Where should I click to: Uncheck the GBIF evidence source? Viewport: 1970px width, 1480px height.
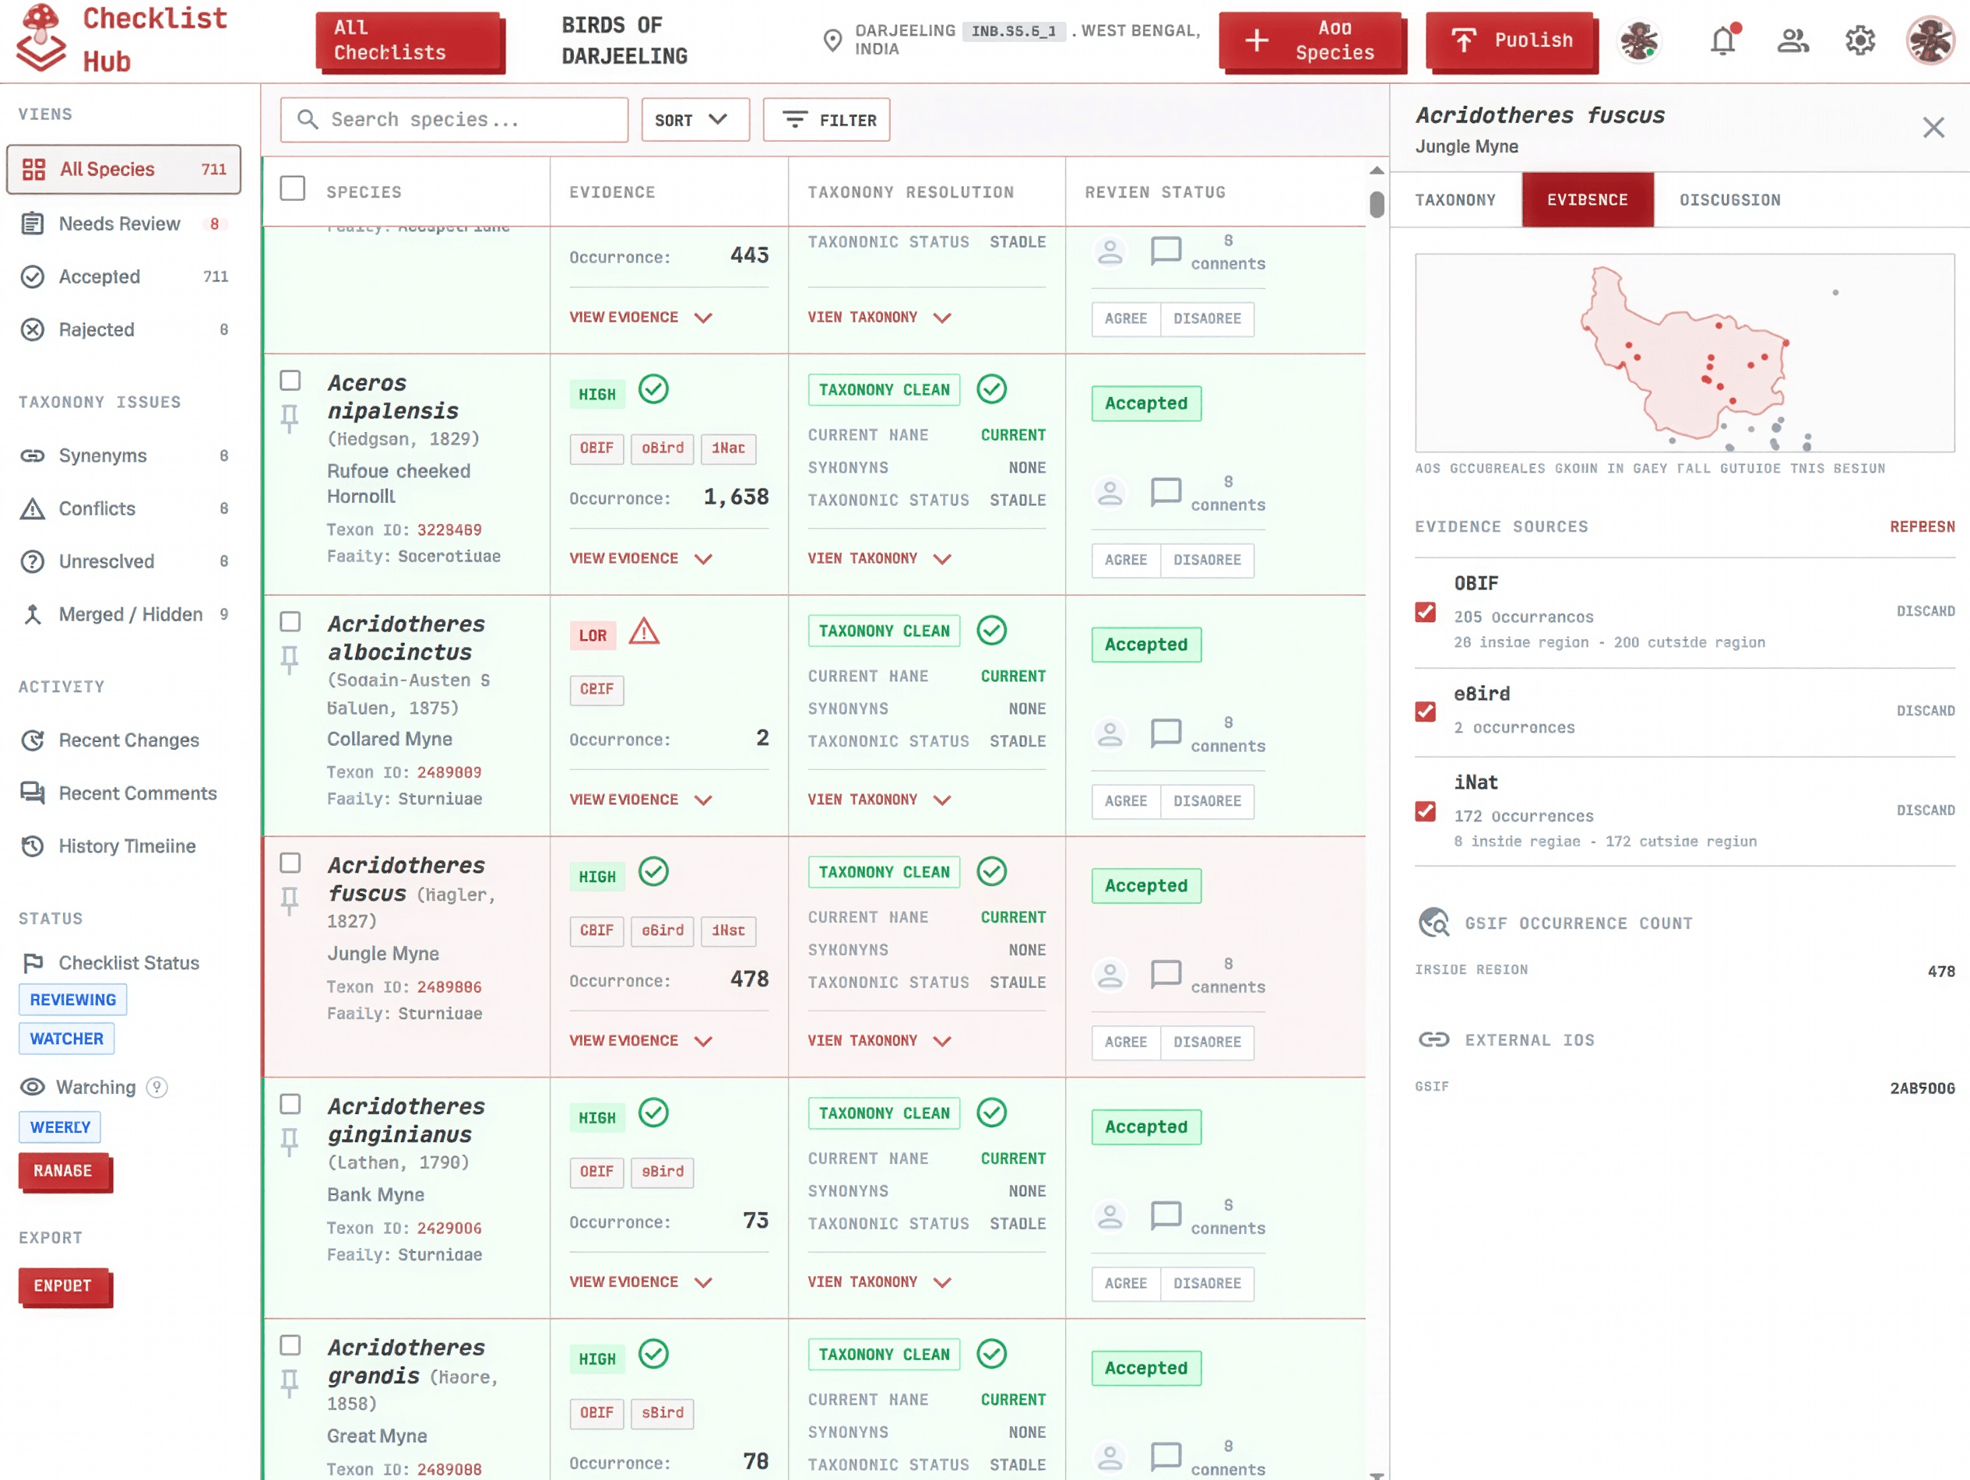(x=1425, y=613)
